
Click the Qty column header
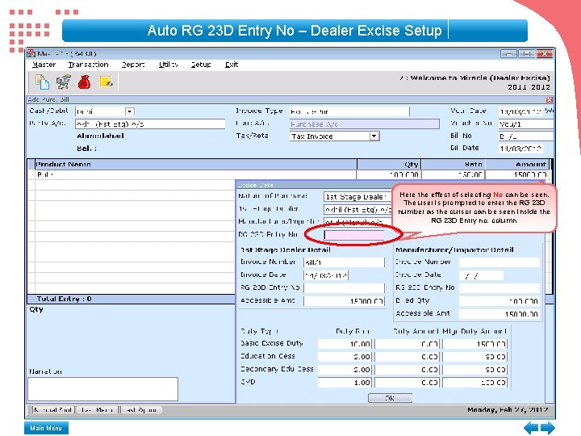[x=389, y=164]
